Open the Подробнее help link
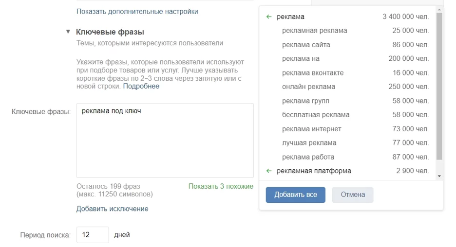The image size is (456, 247). point(141,86)
